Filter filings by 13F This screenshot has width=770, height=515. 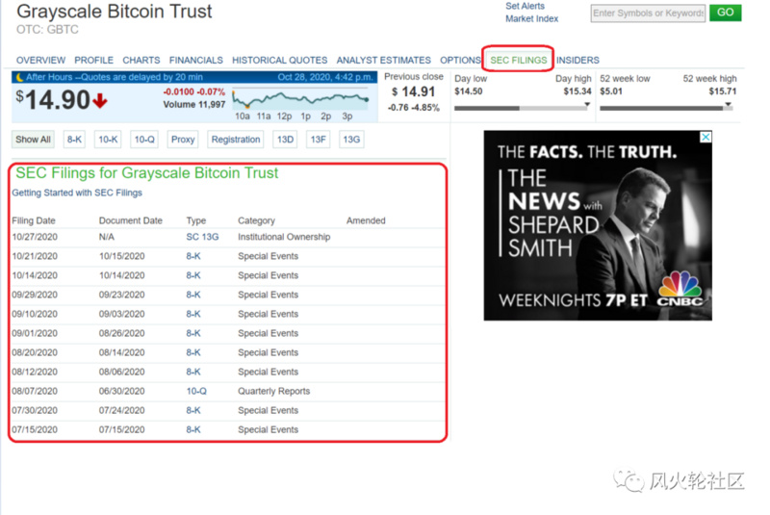(x=319, y=140)
